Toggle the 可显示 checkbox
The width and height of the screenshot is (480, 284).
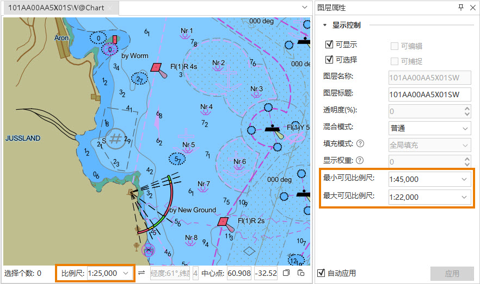pos(329,45)
